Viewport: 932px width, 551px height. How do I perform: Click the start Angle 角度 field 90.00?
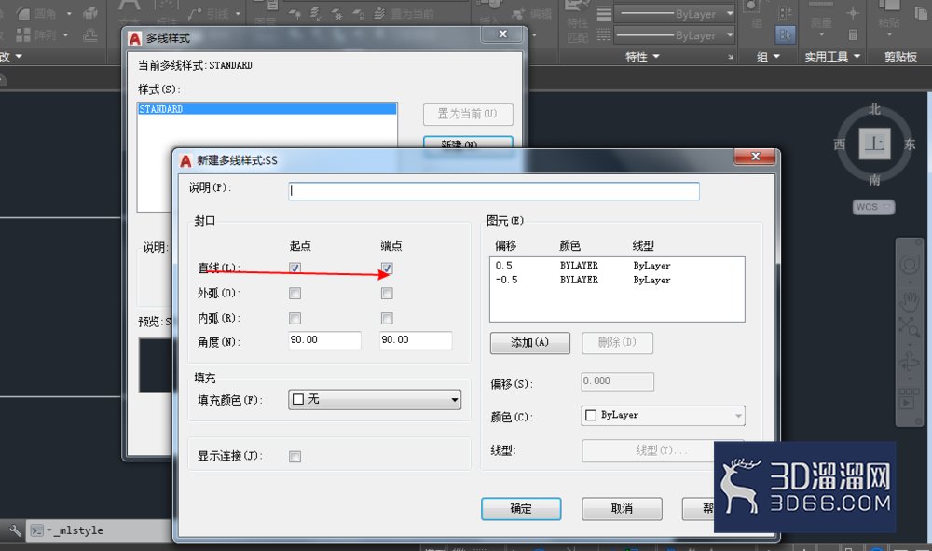tap(324, 340)
